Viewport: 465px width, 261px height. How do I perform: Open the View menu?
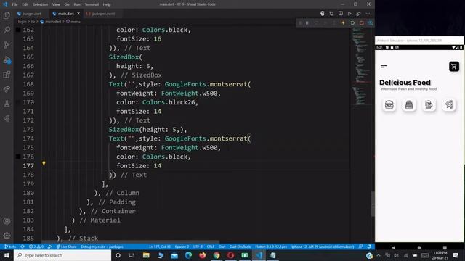click(56, 4)
